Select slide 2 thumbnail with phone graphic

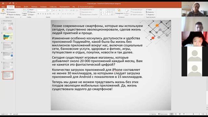8,36
